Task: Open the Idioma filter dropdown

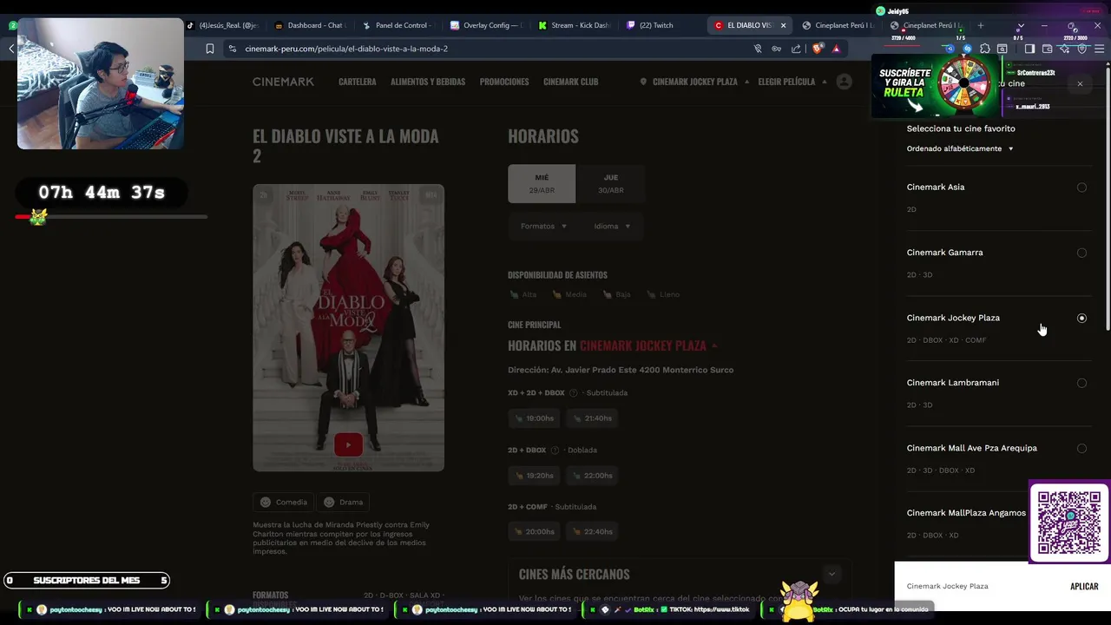Action: pyautogui.click(x=612, y=227)
